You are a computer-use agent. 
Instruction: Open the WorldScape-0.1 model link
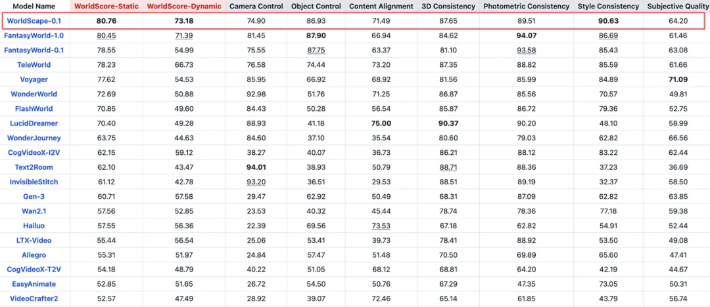pos(34,21)
